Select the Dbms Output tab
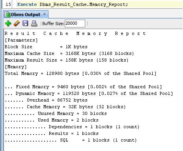Screen dimensions: 183x151 [x=26, y=15]
